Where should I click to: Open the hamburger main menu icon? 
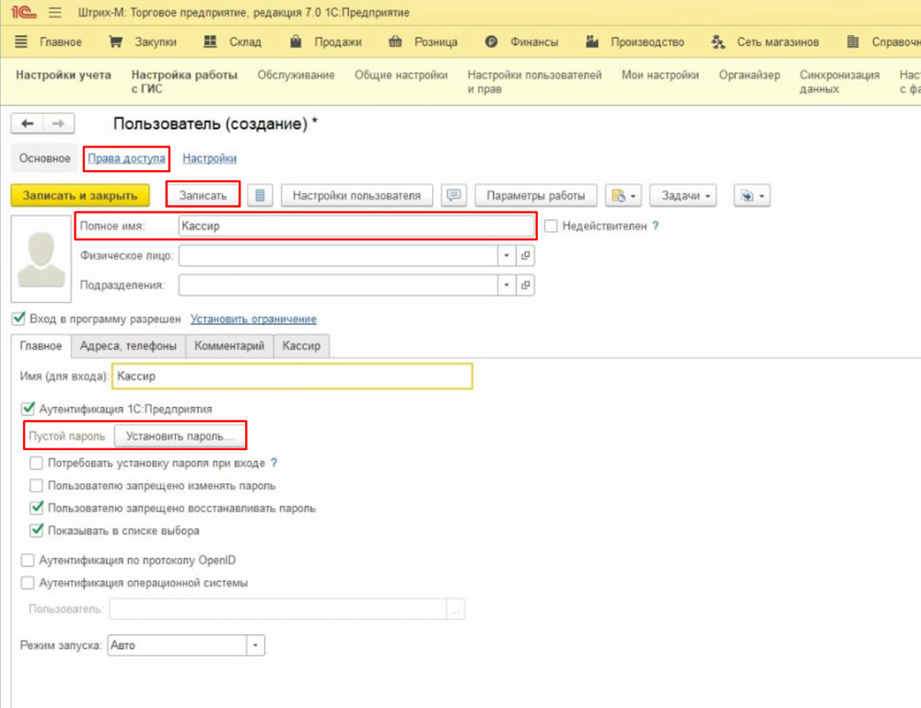click(x=54, y=13)
